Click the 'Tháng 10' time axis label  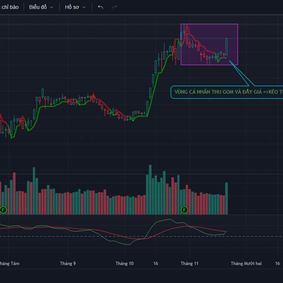(125, 264)
